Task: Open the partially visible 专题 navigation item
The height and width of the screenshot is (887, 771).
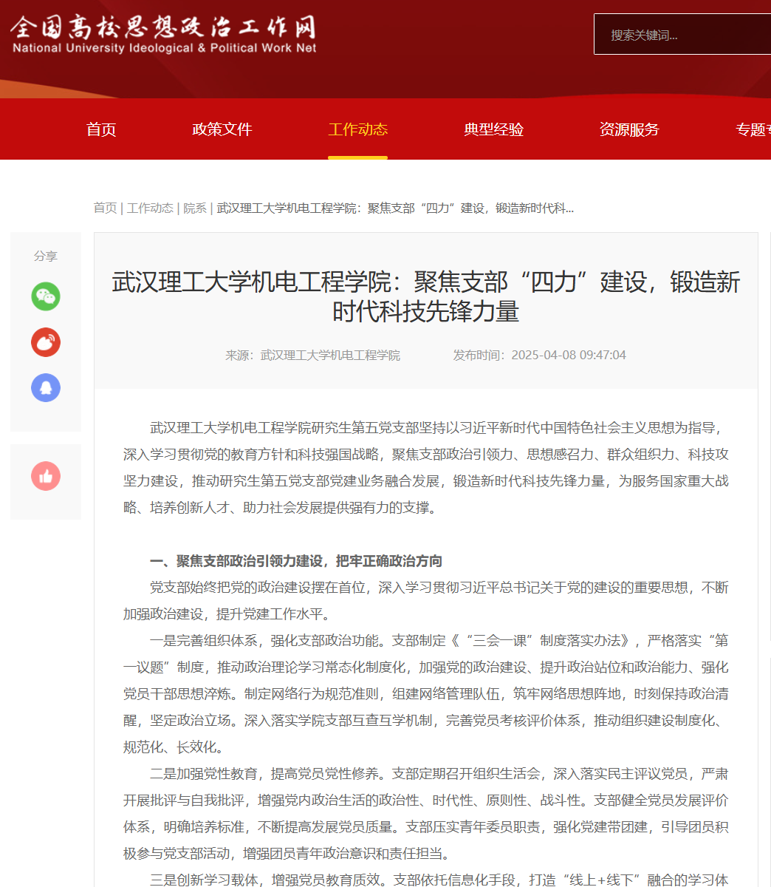Action: [x=753, y=129]
